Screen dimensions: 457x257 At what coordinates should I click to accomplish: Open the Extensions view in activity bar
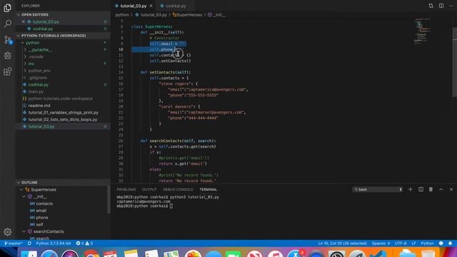8,71
